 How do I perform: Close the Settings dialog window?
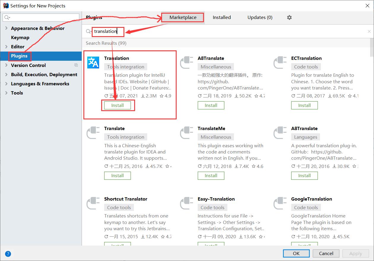pyautogui.click(x=367, y=5)
